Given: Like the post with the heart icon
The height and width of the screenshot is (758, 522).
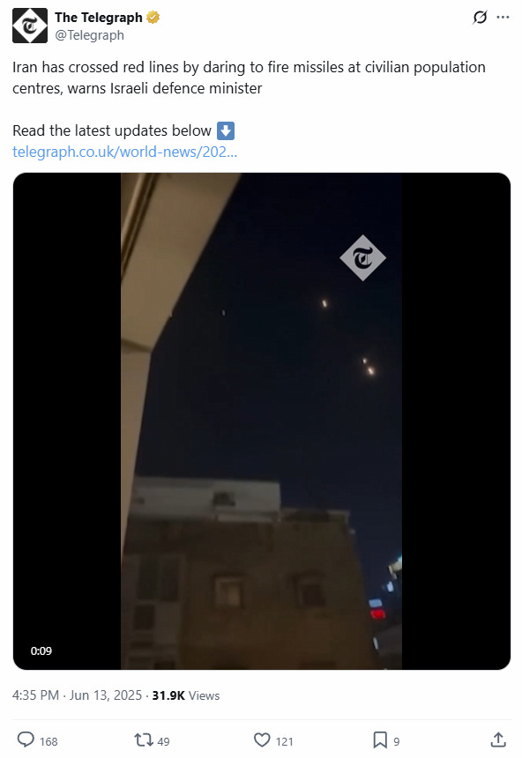Looking at the screenshot, I should click(262, 739).
